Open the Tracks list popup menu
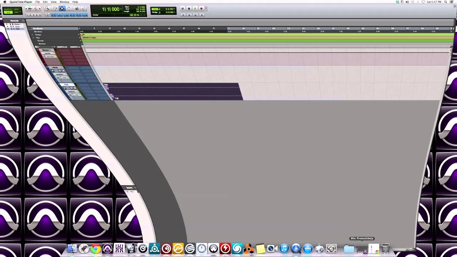Image resolution: width=457 pixels, height=257 pixels. click(23, 21)
